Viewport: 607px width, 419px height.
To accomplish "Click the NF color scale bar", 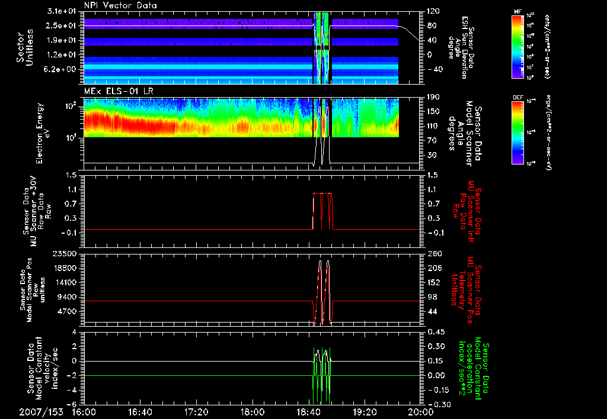I will coord(516,47).
